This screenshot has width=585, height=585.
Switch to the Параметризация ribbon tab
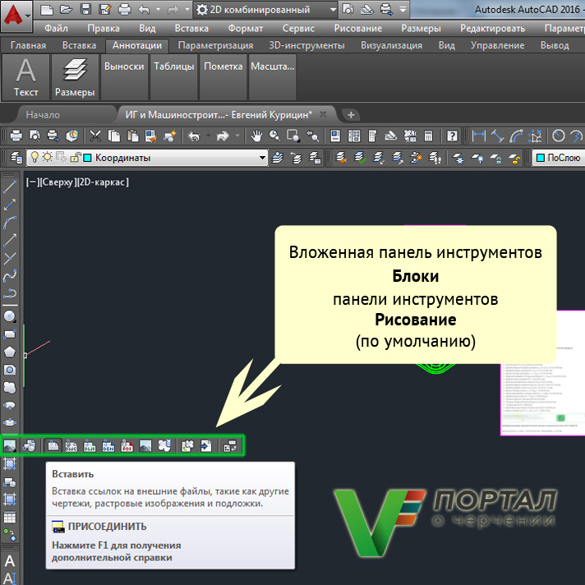[215, 45]
